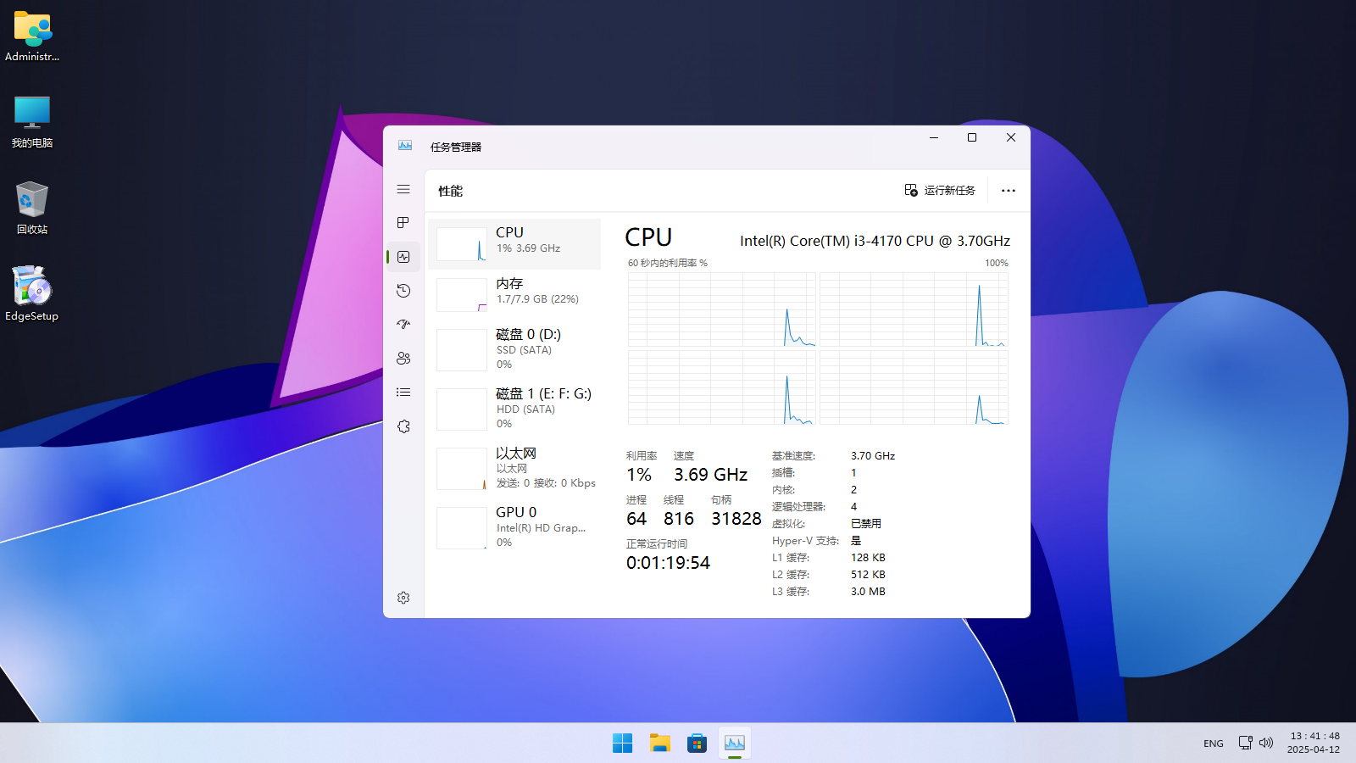Image resolution: width=1356 pixels, height=763 pixels.
Task: Maximize the Task Manager window
Action: click(972, 137)
